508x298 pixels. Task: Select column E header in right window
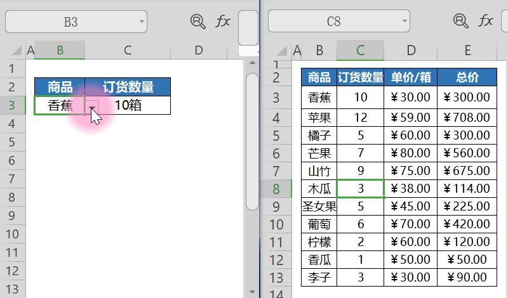(467, 50)
